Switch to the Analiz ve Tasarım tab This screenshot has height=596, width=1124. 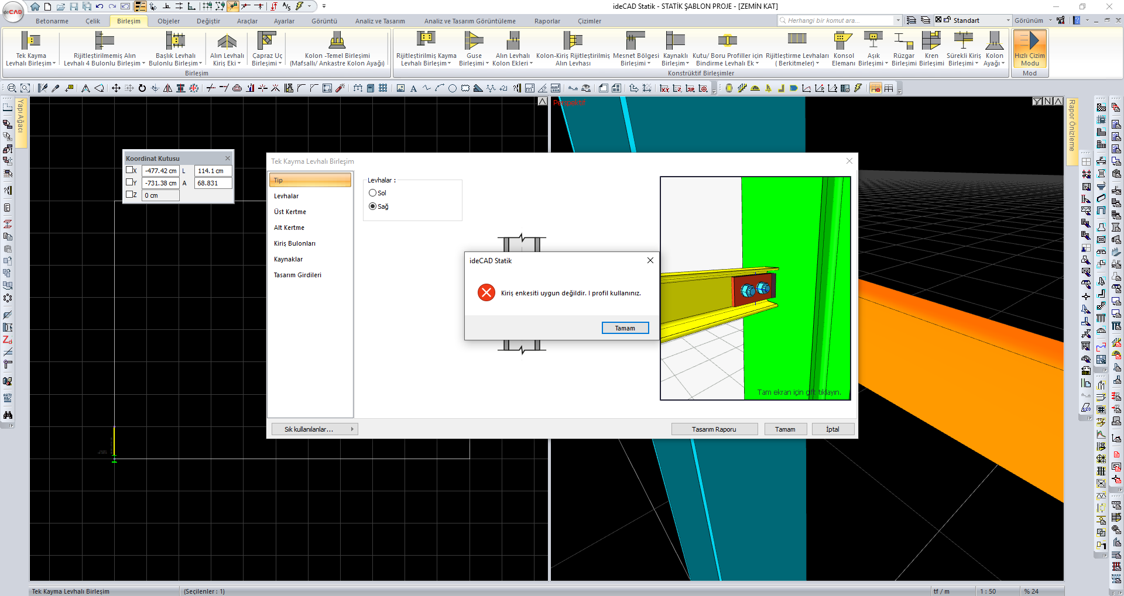pyautogui.click(x=380, y=21)
